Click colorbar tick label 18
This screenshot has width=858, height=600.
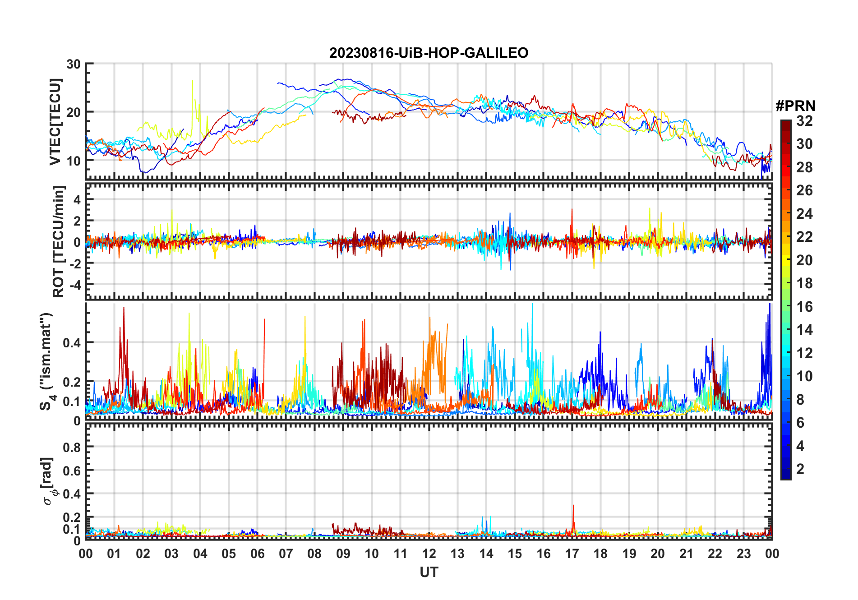point(804,283)
